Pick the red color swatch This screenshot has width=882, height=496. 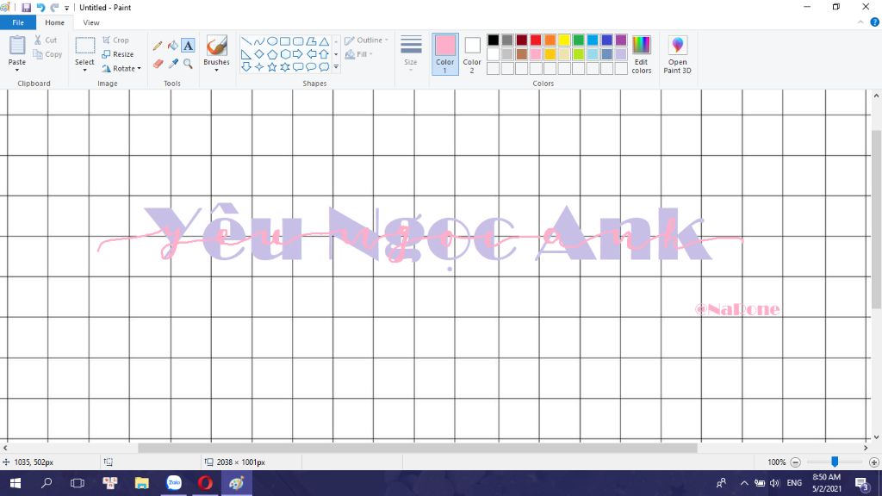[x=536, y=40]
